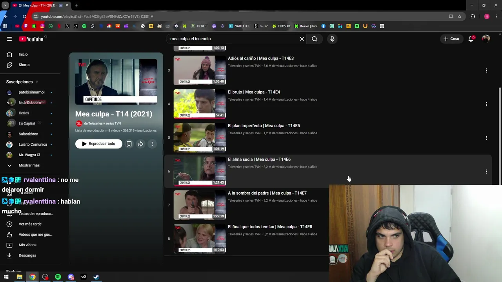502x282 pixels.
Task: Open the browser extensions puzzle icon
Action: [473, 16]
